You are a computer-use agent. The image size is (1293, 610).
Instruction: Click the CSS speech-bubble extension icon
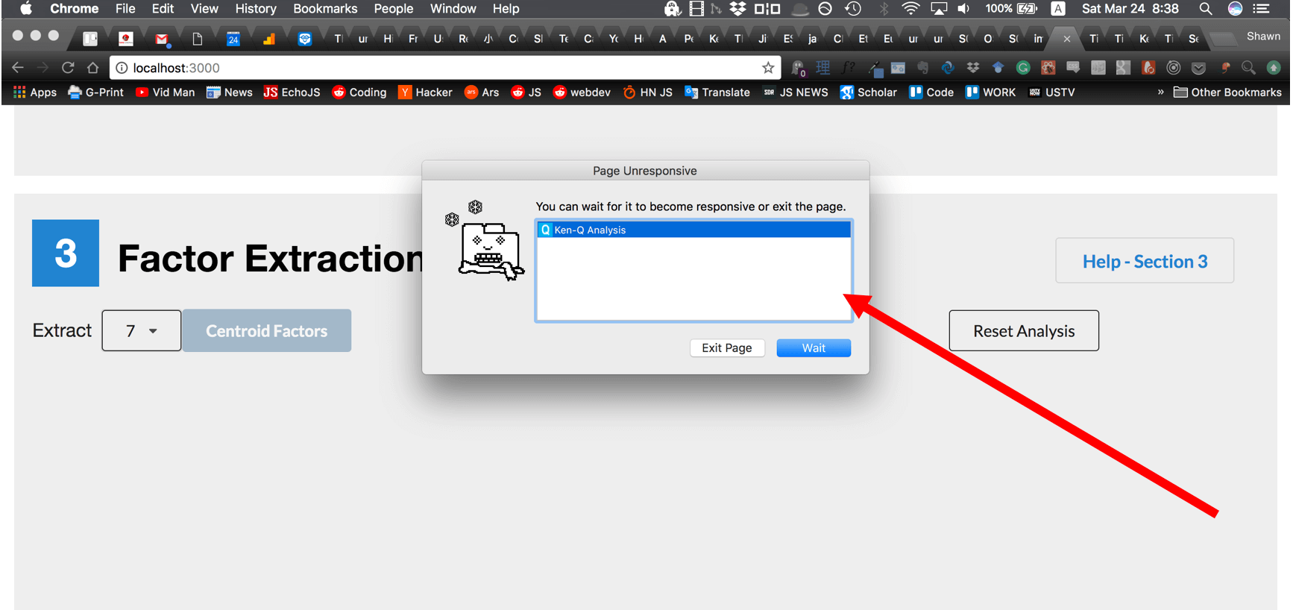(x=1073, y=68)
